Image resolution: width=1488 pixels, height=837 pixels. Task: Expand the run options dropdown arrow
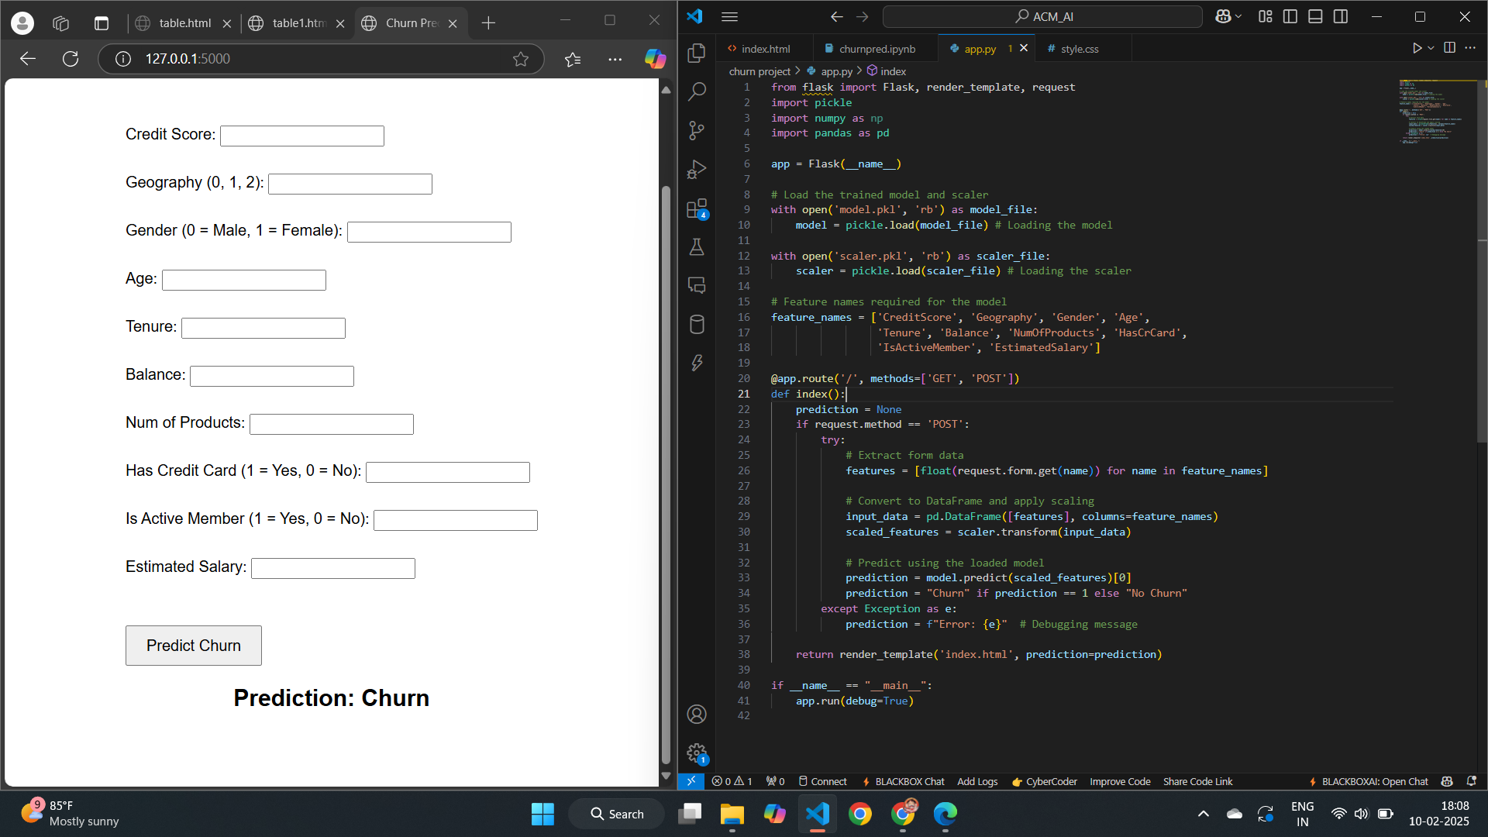click(1431, 48)
